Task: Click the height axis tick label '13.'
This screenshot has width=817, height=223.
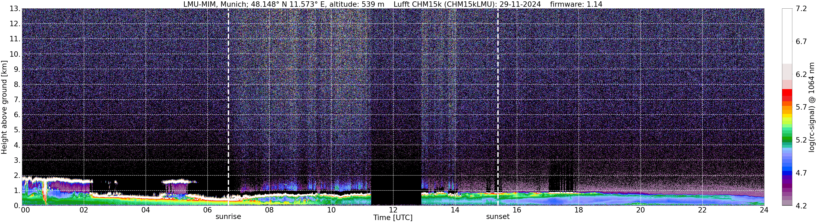Action: 15,9
